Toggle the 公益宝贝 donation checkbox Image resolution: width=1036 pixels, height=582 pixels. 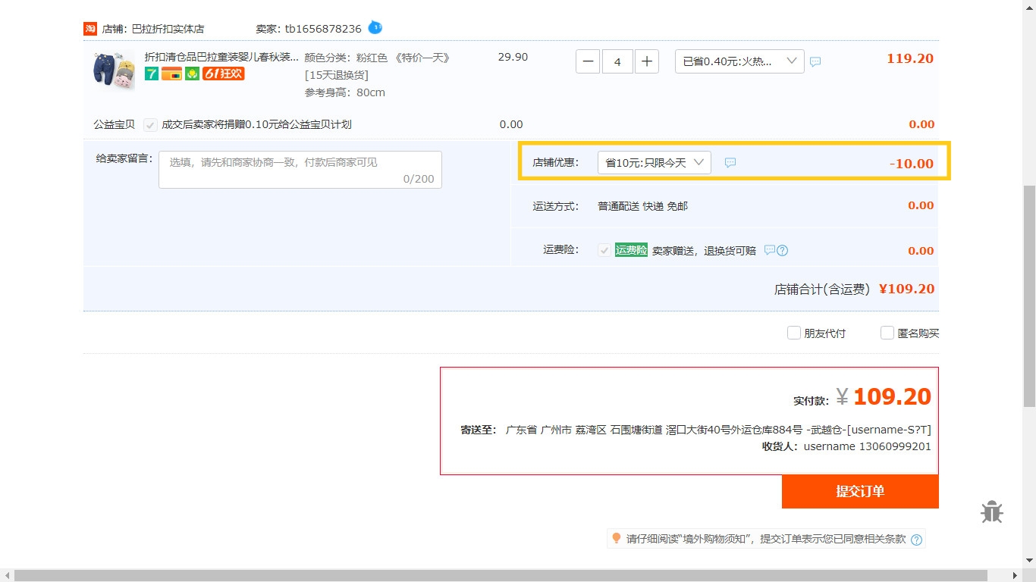150,125
